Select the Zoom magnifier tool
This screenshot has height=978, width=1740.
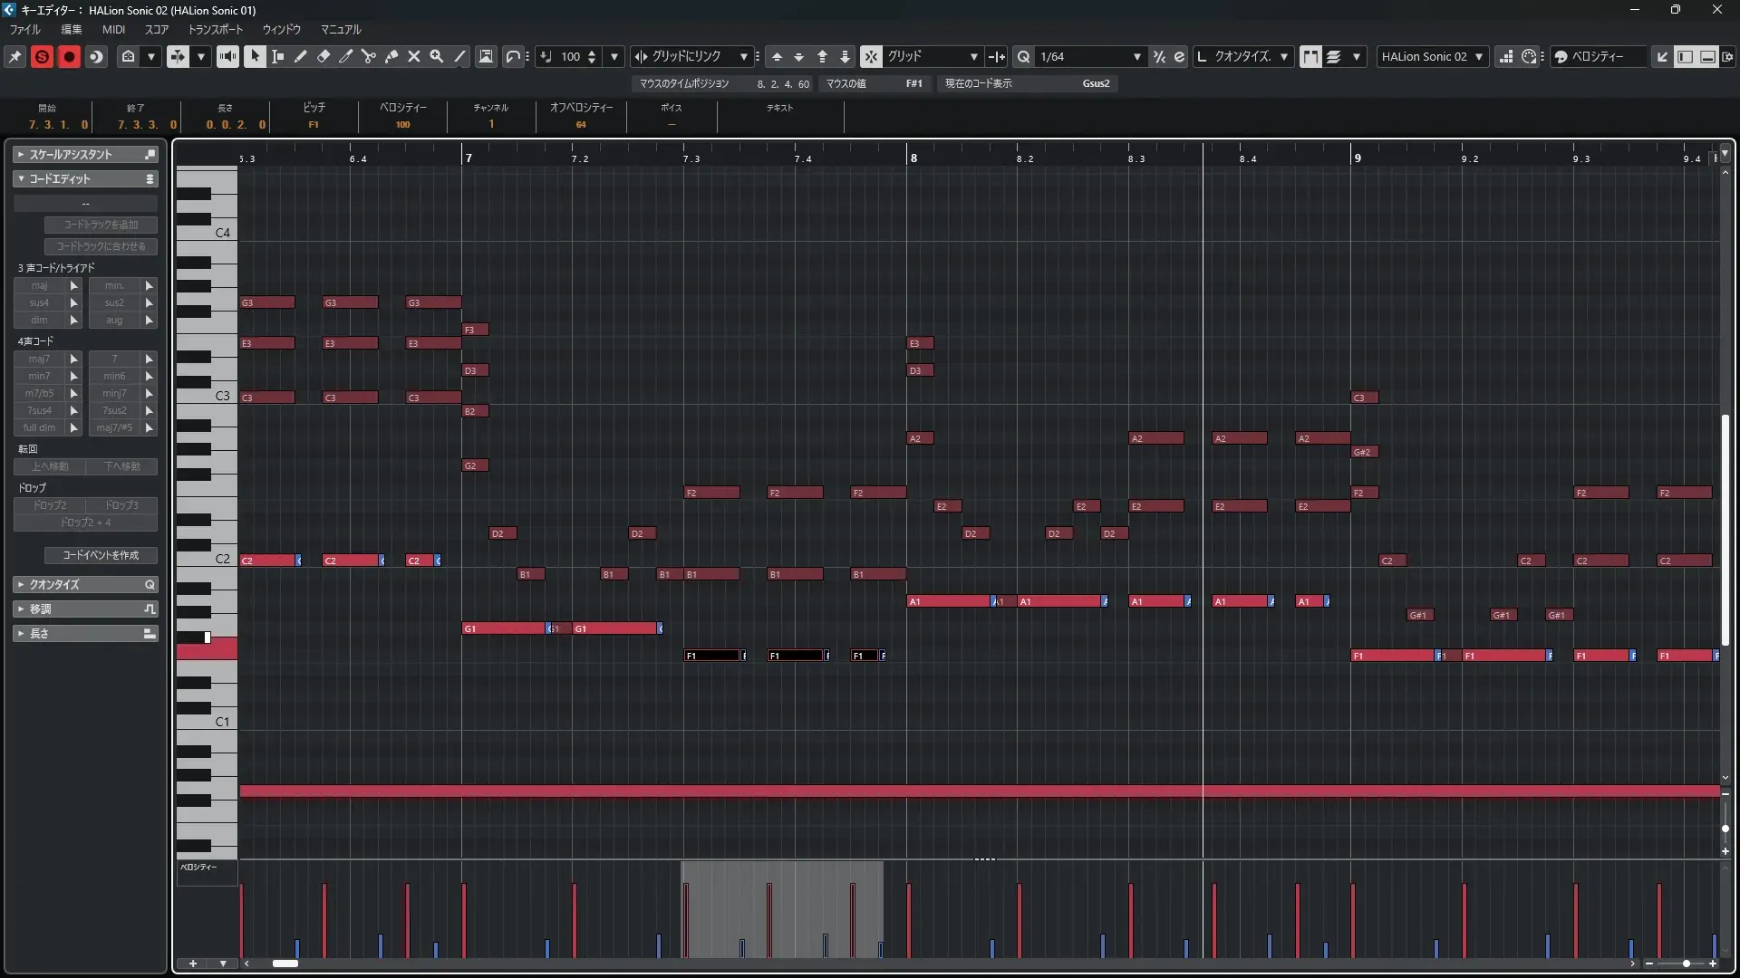[437, 56]
